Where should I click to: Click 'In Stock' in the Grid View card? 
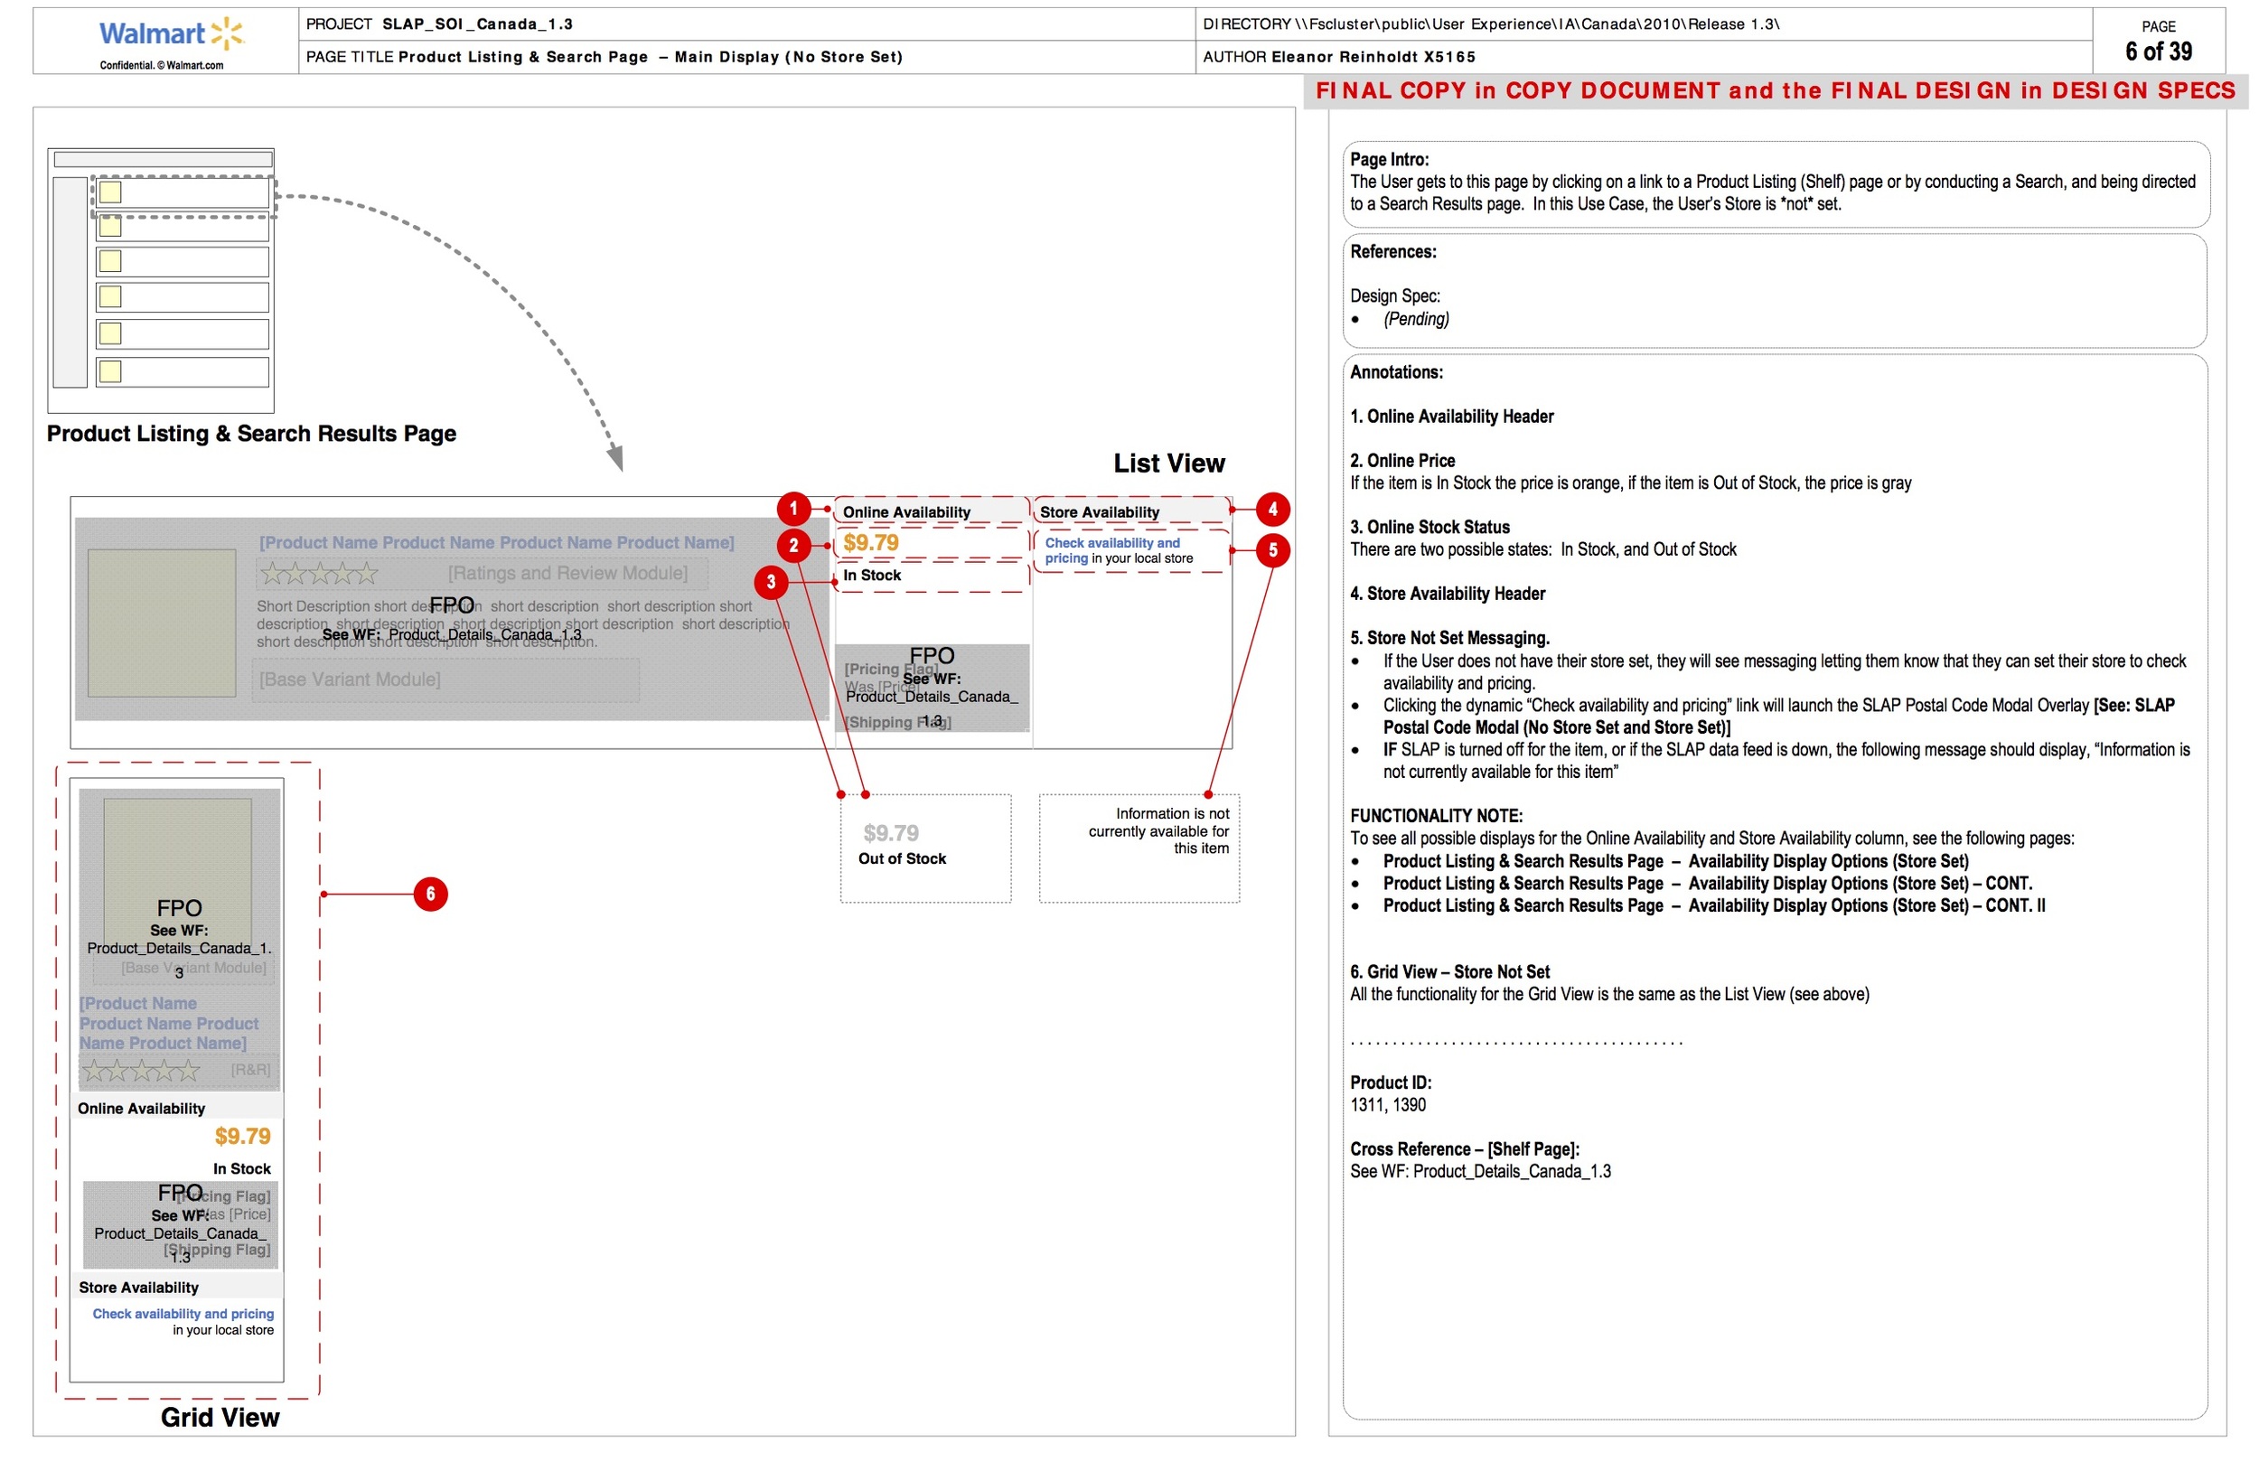242,1169
